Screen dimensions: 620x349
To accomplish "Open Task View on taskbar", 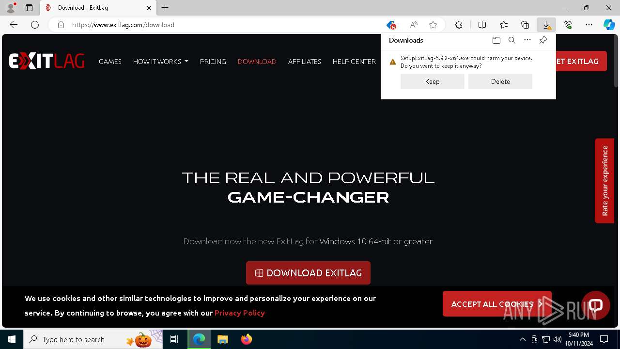I will [x=175, y=339].
